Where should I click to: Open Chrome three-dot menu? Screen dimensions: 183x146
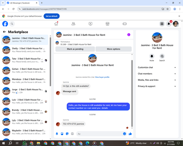click(180, 9)
